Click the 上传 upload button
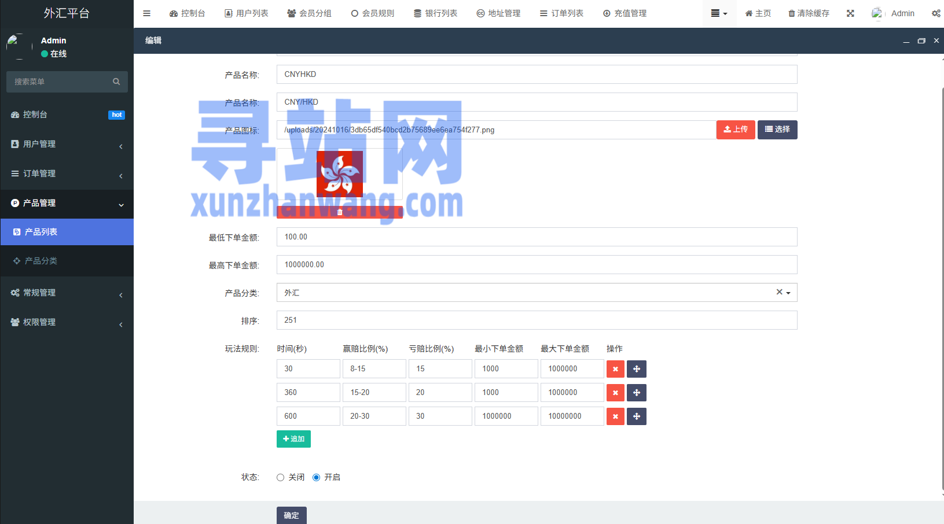 (735, 130)
